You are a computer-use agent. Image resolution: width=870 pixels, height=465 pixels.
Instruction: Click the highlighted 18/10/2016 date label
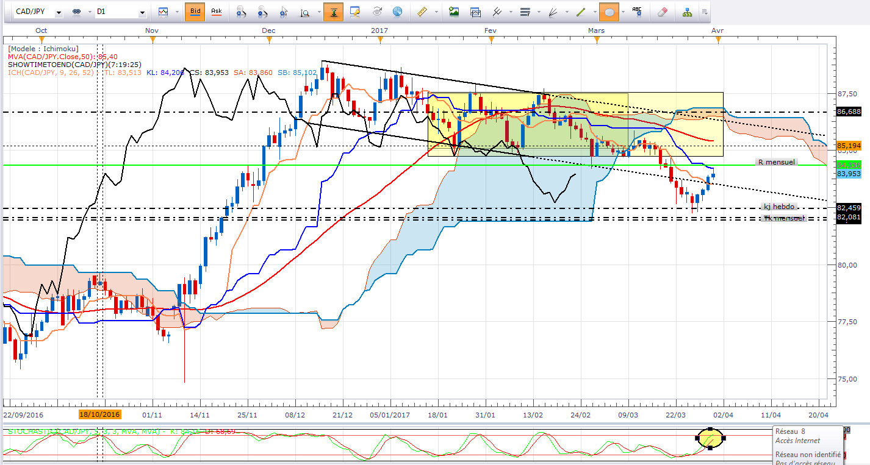[x=100, y=414]
